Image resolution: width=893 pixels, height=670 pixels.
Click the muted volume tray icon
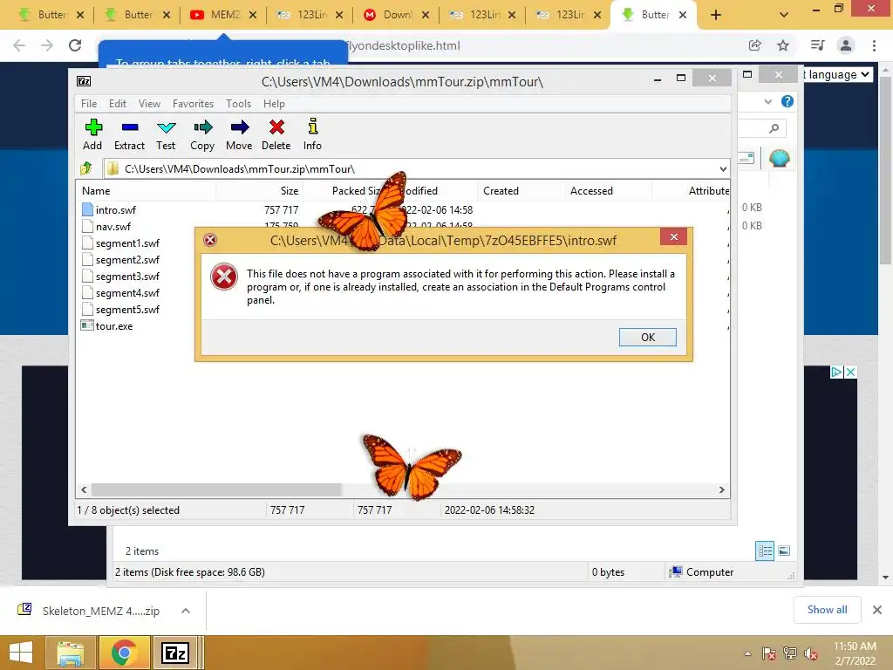pyautogui.click(x=811, y=654)
